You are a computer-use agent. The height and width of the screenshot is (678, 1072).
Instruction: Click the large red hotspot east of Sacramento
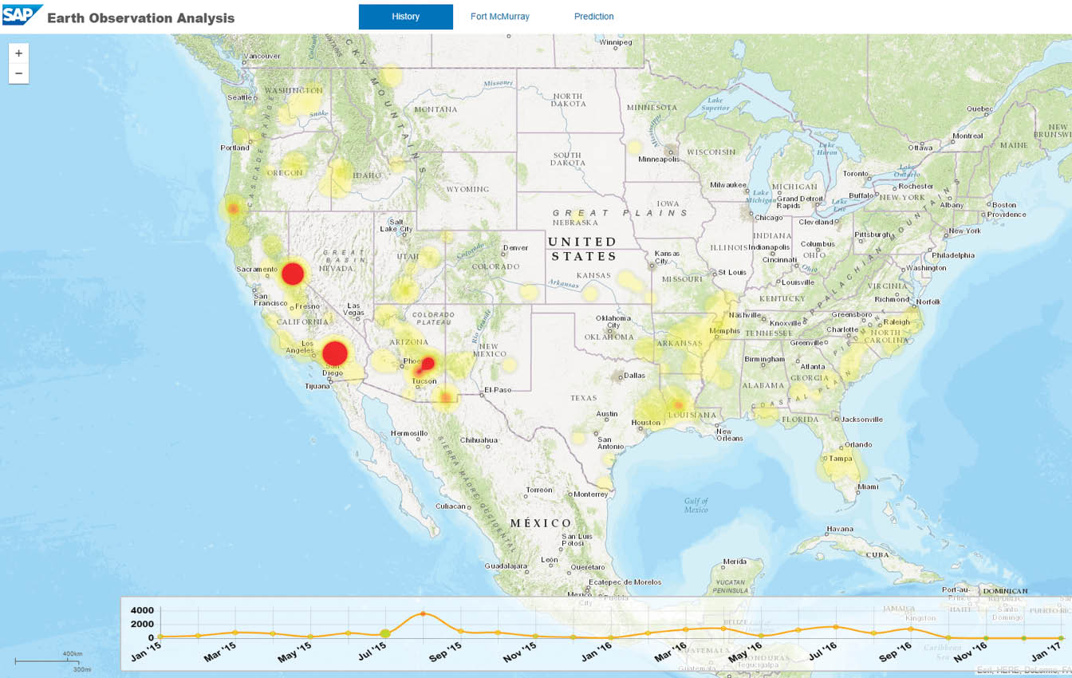(x=294, y=274)
